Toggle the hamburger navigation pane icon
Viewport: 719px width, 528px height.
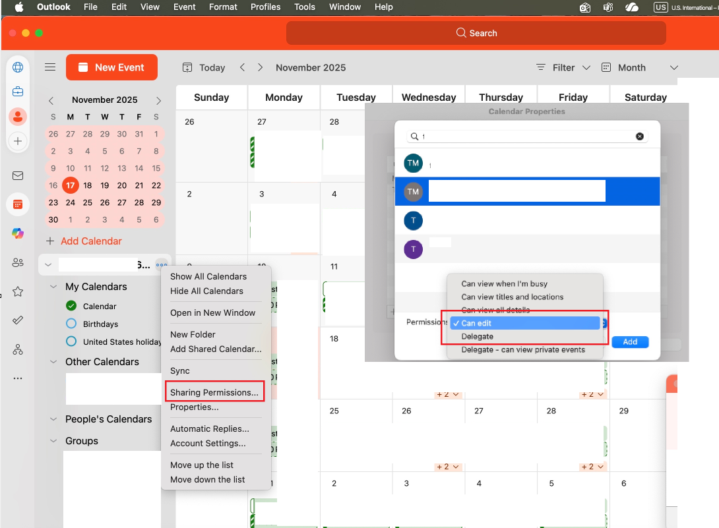[50, 67]
